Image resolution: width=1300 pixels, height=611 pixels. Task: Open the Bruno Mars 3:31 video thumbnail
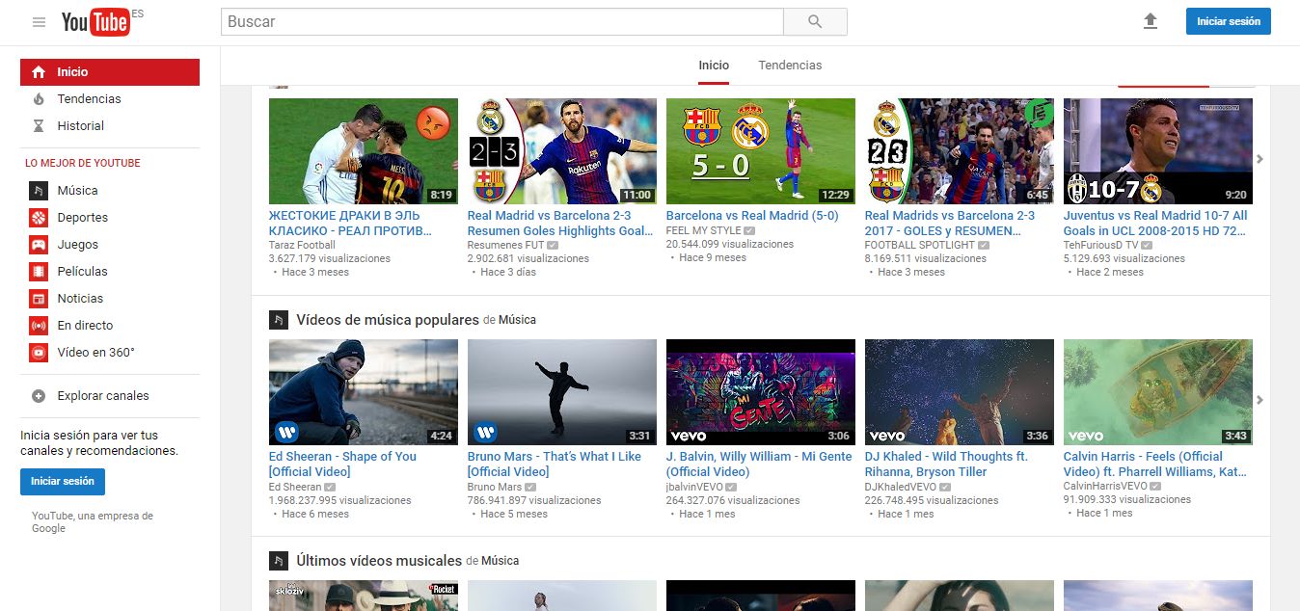(x=562, y=392)
